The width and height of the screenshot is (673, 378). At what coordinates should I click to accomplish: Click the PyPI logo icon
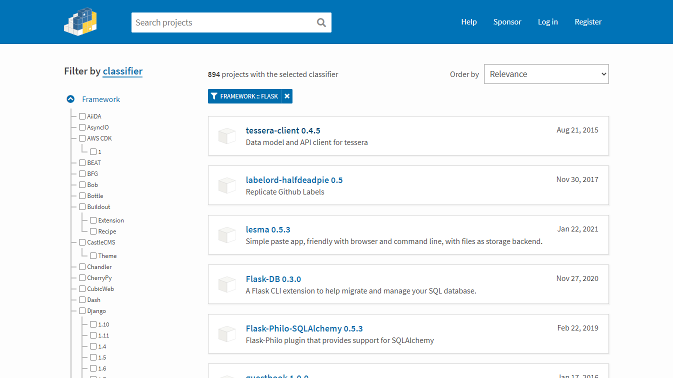coord(80,21)
